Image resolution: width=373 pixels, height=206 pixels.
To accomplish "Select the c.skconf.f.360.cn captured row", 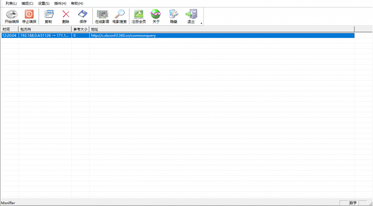I will pos(178,35).
